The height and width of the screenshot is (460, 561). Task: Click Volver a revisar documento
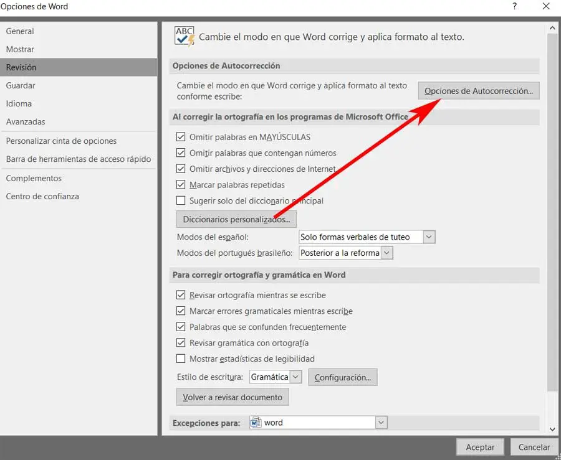pos(233,397)
